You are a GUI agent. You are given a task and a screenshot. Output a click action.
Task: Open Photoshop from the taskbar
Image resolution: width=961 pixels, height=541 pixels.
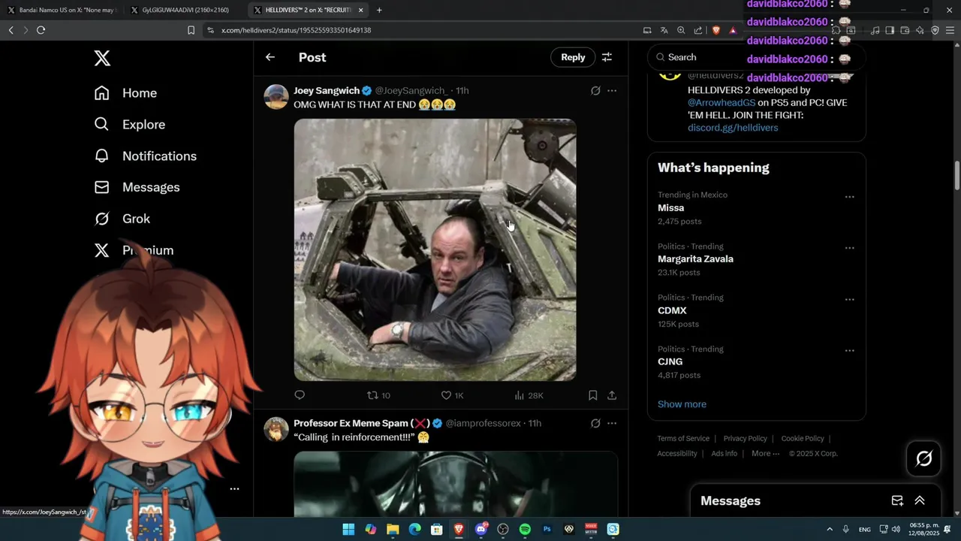pos(547,530)
